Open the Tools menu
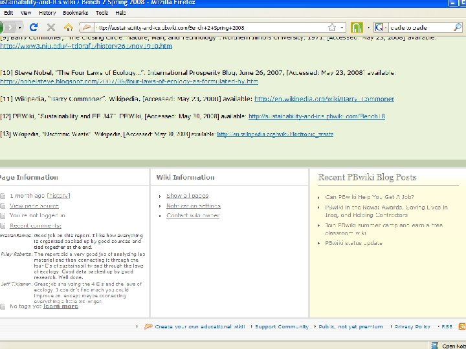Screen dimensions: 466x349 (102, 13)
